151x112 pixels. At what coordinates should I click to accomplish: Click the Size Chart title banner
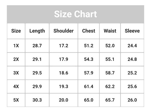point(75,14)
